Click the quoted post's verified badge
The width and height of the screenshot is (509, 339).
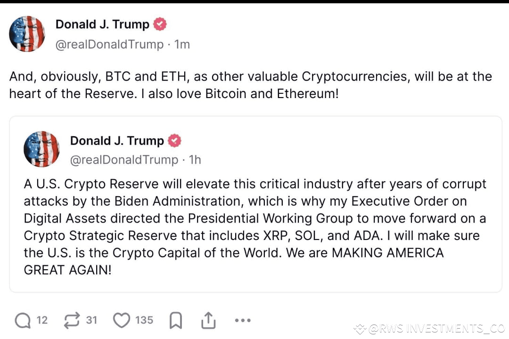(174, 141)
